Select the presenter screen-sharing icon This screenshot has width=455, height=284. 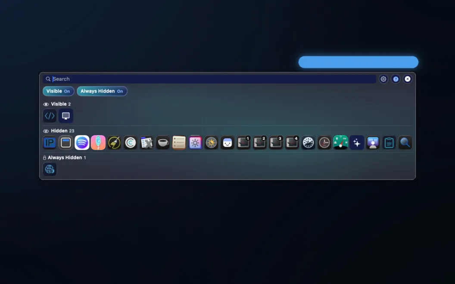tap(373, 142)
